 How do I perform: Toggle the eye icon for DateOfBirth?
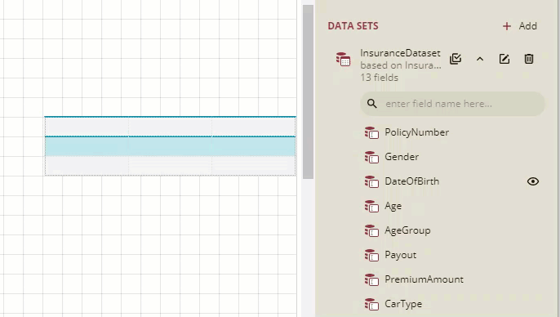coord(533,181)
